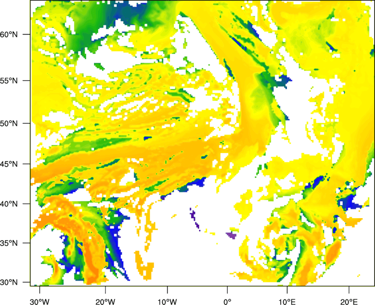Click the 50°N latitude label

click(9, 123)
